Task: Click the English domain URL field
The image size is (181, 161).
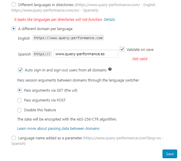Action: (68, 38)
